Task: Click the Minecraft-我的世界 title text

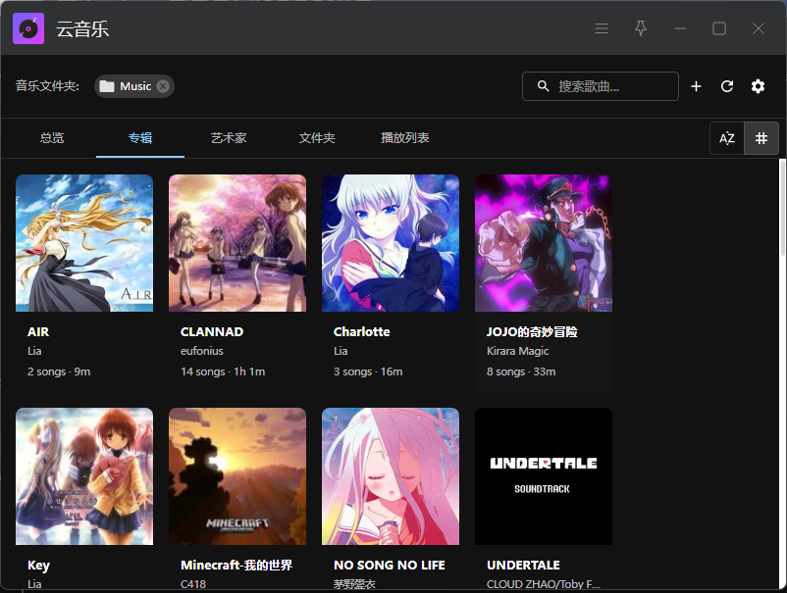Action: [236, 565]
